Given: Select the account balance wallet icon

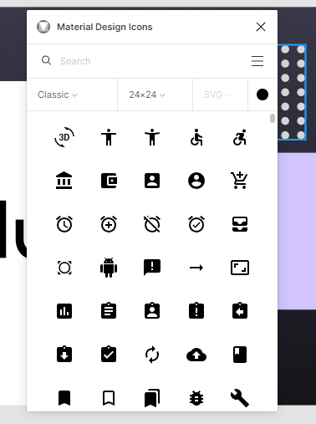Looking at the screenshot, I should coord(109,181).
